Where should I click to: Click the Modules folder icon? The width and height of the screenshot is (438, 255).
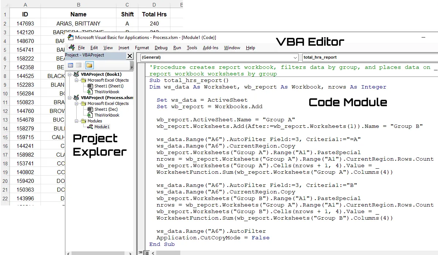click(84, 121)
